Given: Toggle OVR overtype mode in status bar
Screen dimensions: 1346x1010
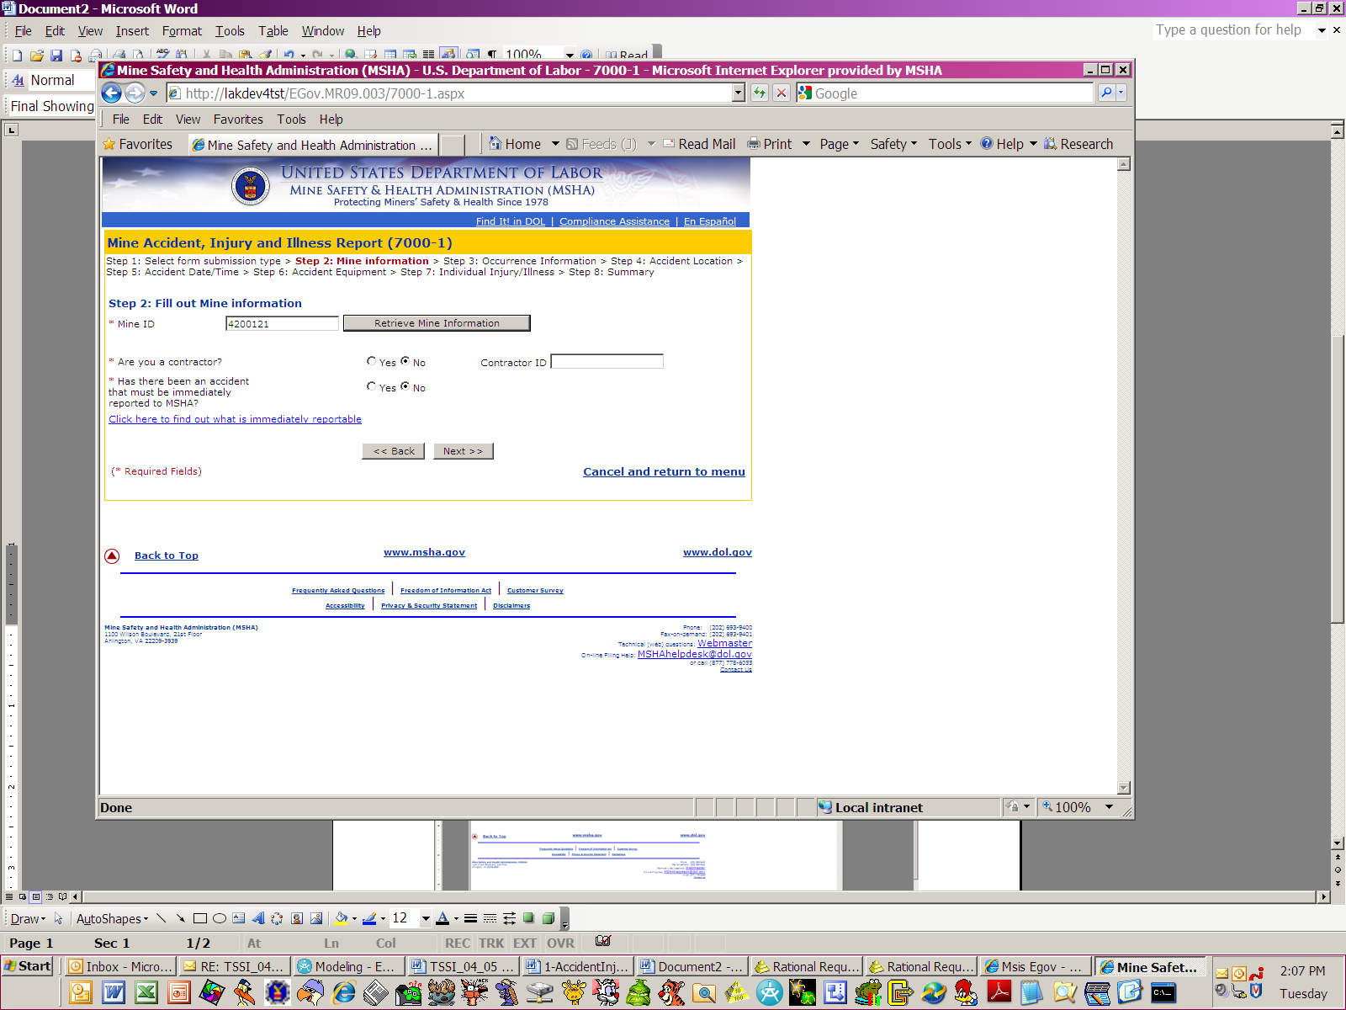Looking at the screenshot, I should click(560, 943).
